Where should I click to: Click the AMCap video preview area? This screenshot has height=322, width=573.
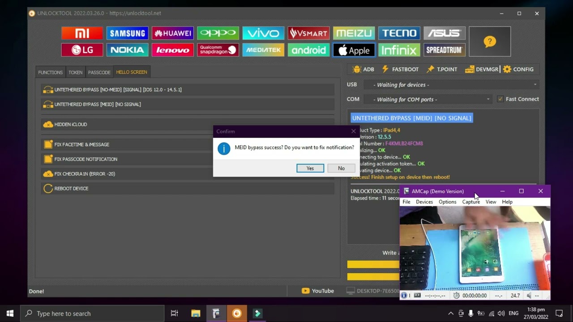point(475,248)
